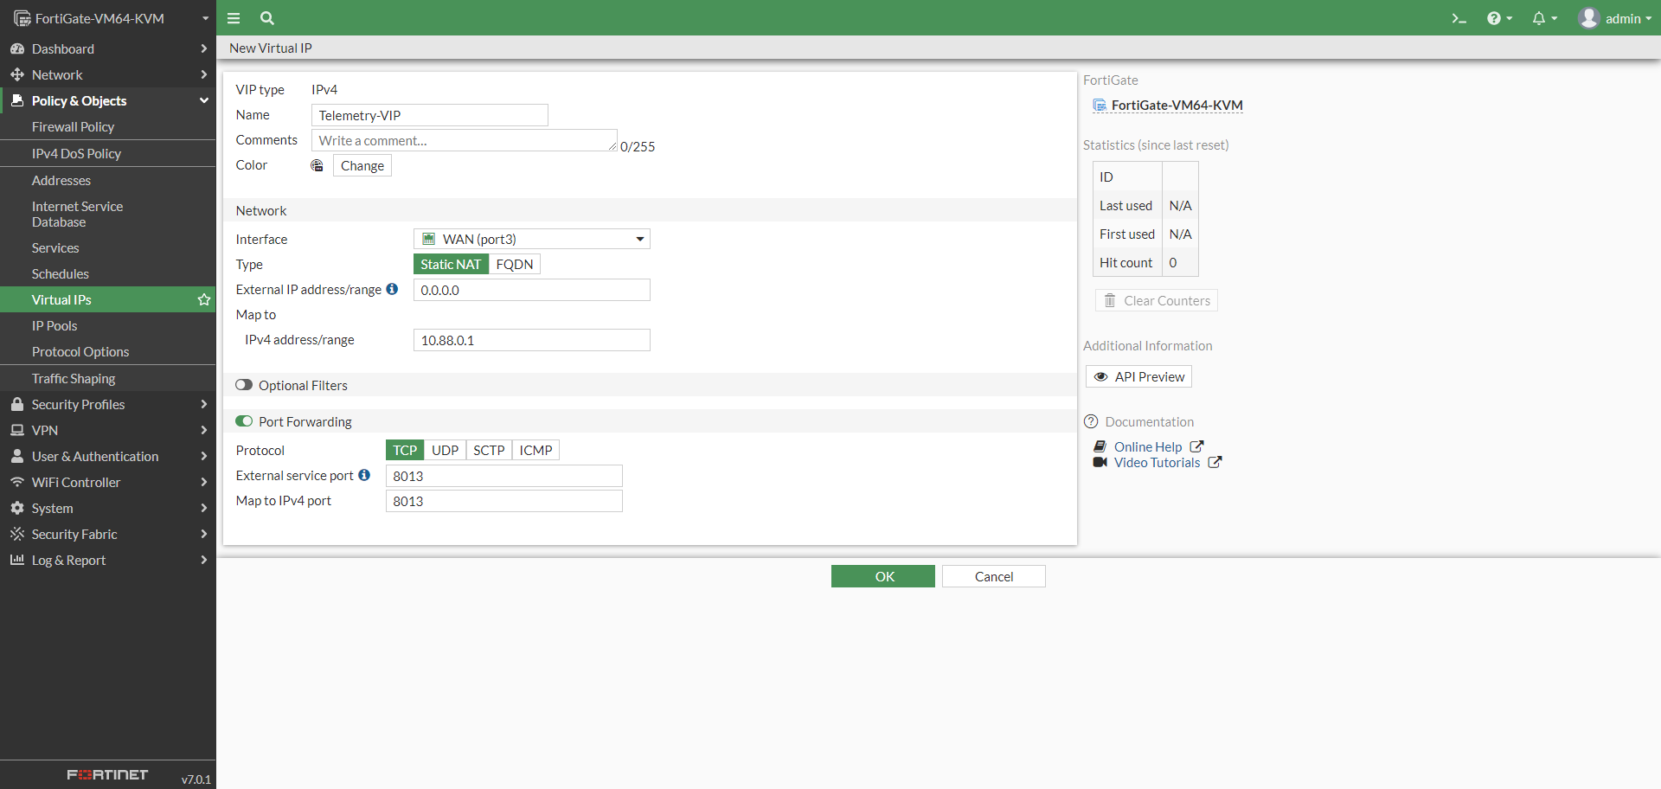
Task: Open the notifications bell menu
Action: point(1544,18)
